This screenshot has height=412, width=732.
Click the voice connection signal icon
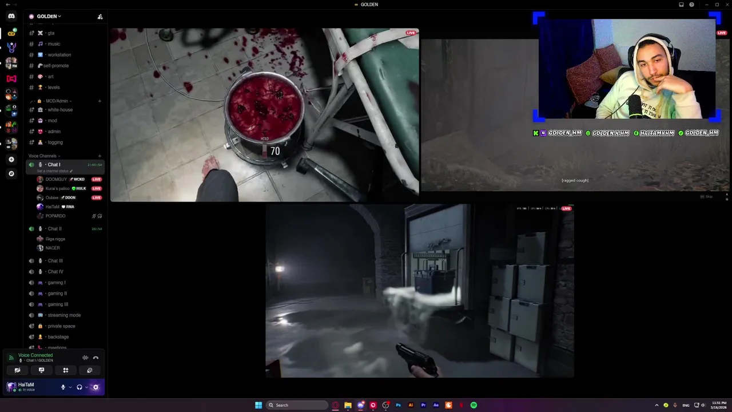(x=11, y=358)
